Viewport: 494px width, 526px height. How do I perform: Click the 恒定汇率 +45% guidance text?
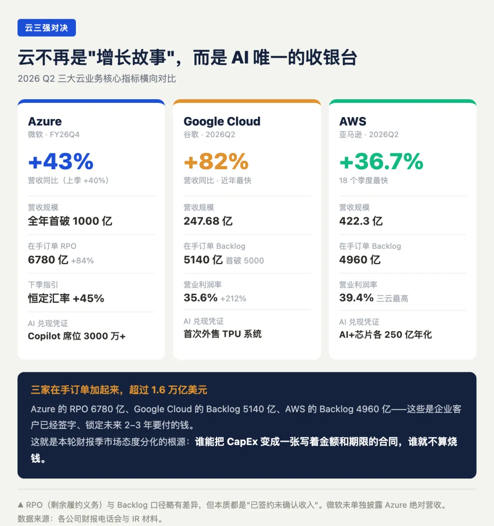click(x=66, y=298)
